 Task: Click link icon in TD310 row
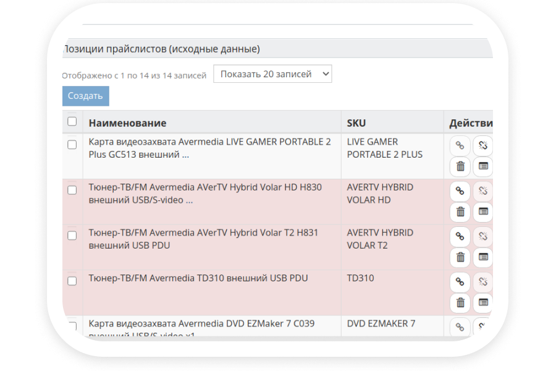(x=460, y=282)
